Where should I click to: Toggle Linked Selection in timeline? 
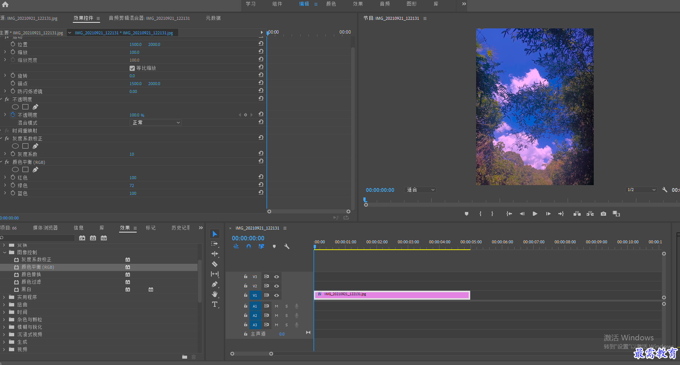(x=261, y=246)
